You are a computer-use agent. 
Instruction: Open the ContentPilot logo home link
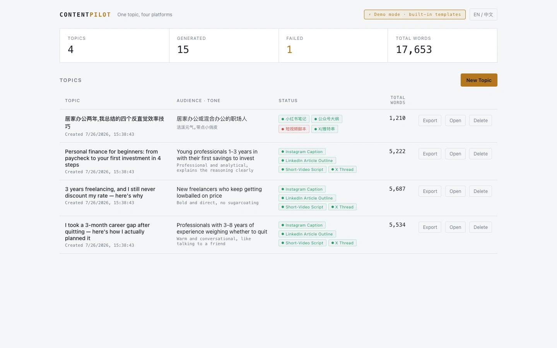(x=85, y=15)
